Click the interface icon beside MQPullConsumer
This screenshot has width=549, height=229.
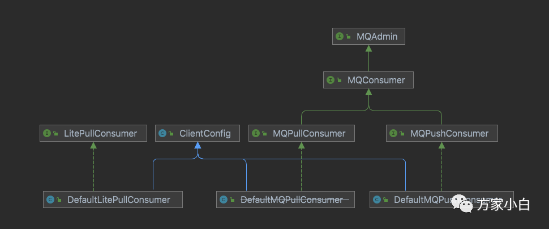[256, 133]
